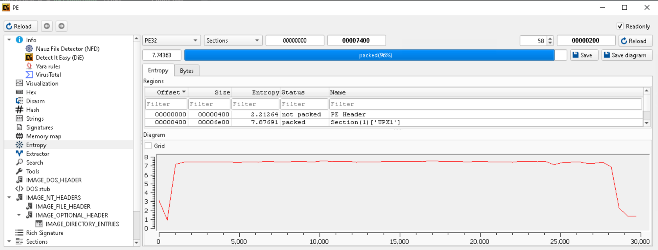Enable the Grid checkbox for diagram

pyautogui.click(x=148, y=146)
